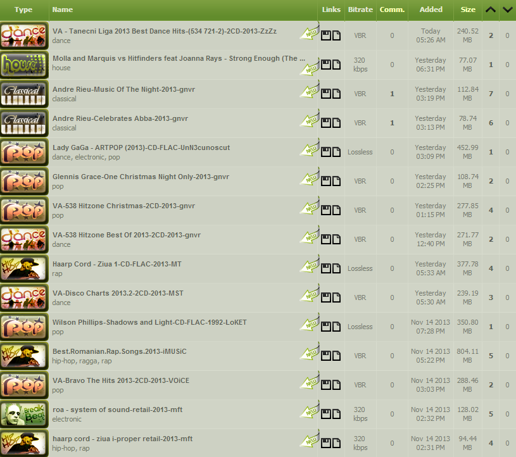The width and height of the screenshot is (516, 457).
Task: Click the Break Beat icon for roa system of sound
Action: (x=23, y=414)
